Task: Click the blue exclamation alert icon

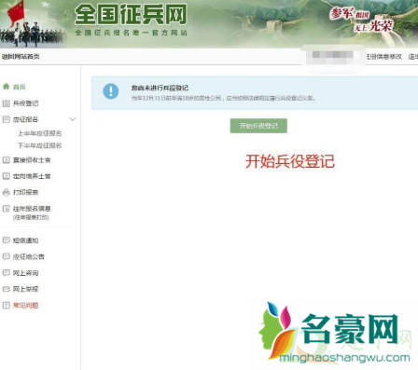Action: click(x=111, y=91)
